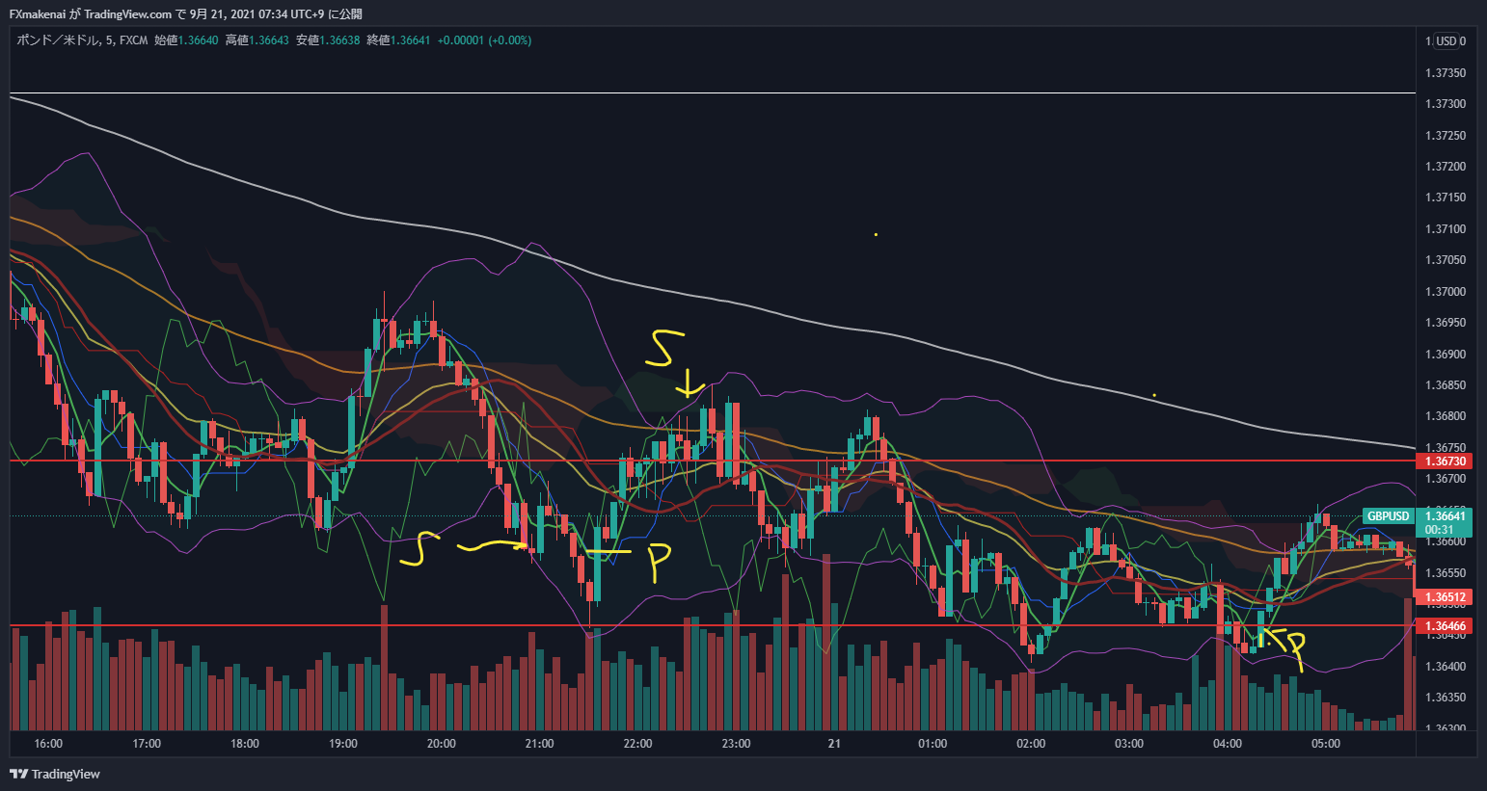1487x791 pixels.
Task: Click the 22:00 time axis label
Action: click(x=638, y=744)
